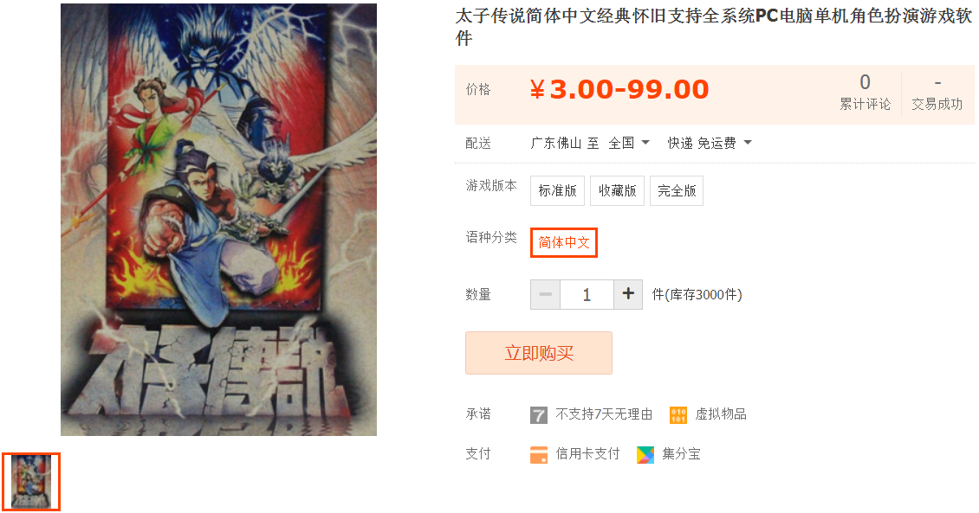Select the 完全版 game version
This screenshot has height=513, width=979.
pyautogui.click(x=677, y=190)
